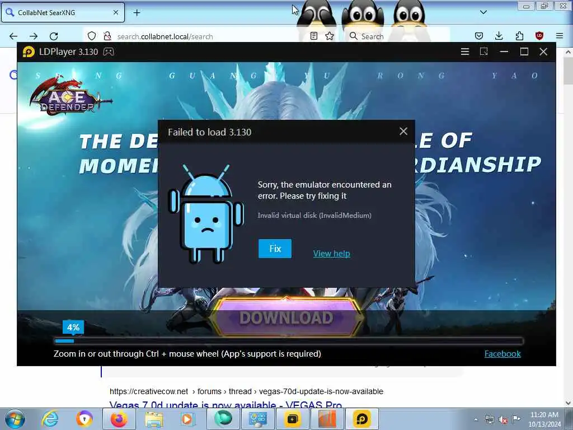Open LDPlayer hamburger menu
This screenshot has height=430, width=573.
[x=465, y=52]
